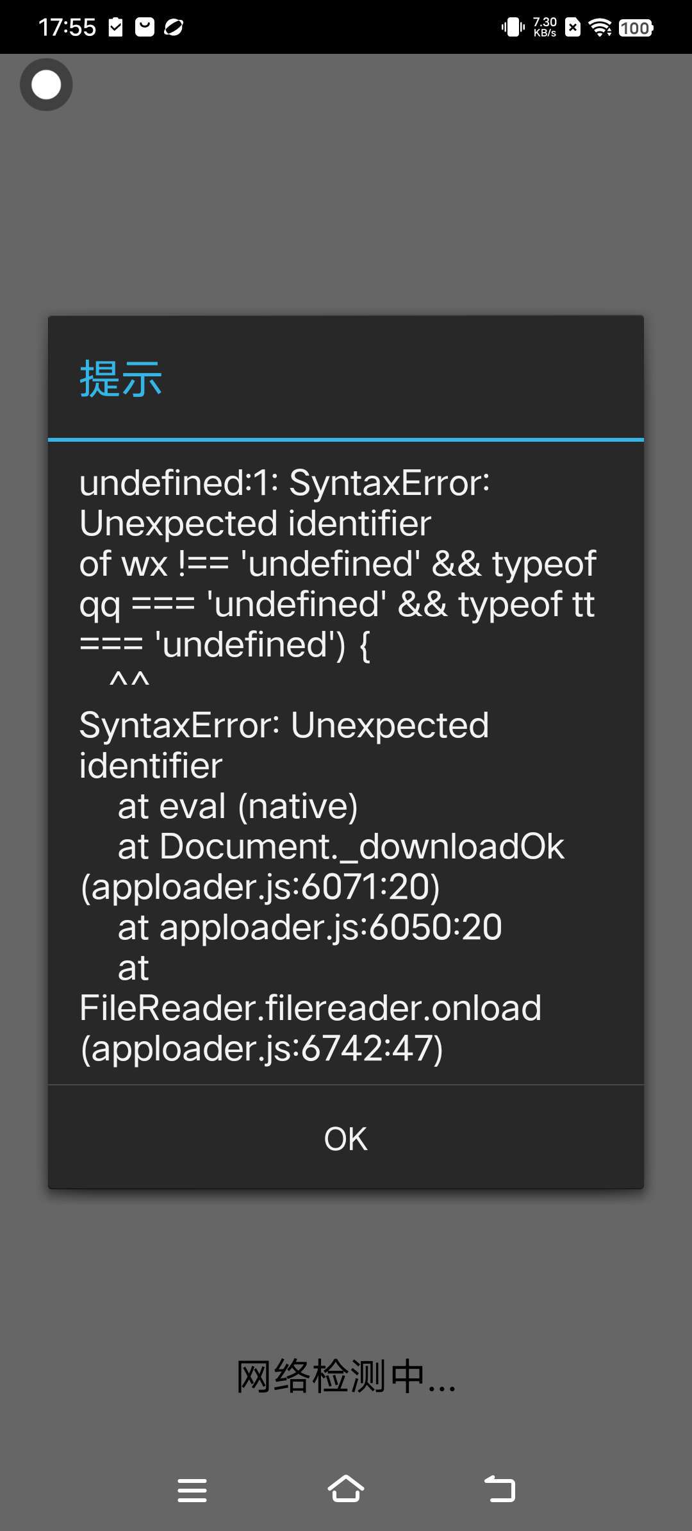The height and width of the screenshot is (1531, 692).
Task: Tap the floating white circle button
Action: 46,85
